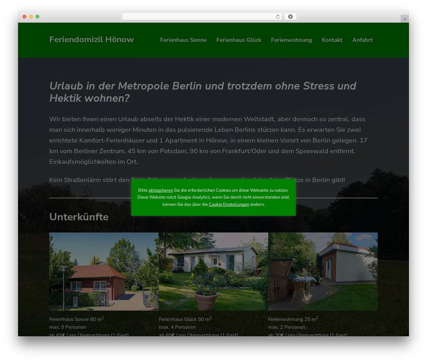Screen dimensions: 427x362
Task: Open the Cookie Einstellungen link
Action: (229, 204)
